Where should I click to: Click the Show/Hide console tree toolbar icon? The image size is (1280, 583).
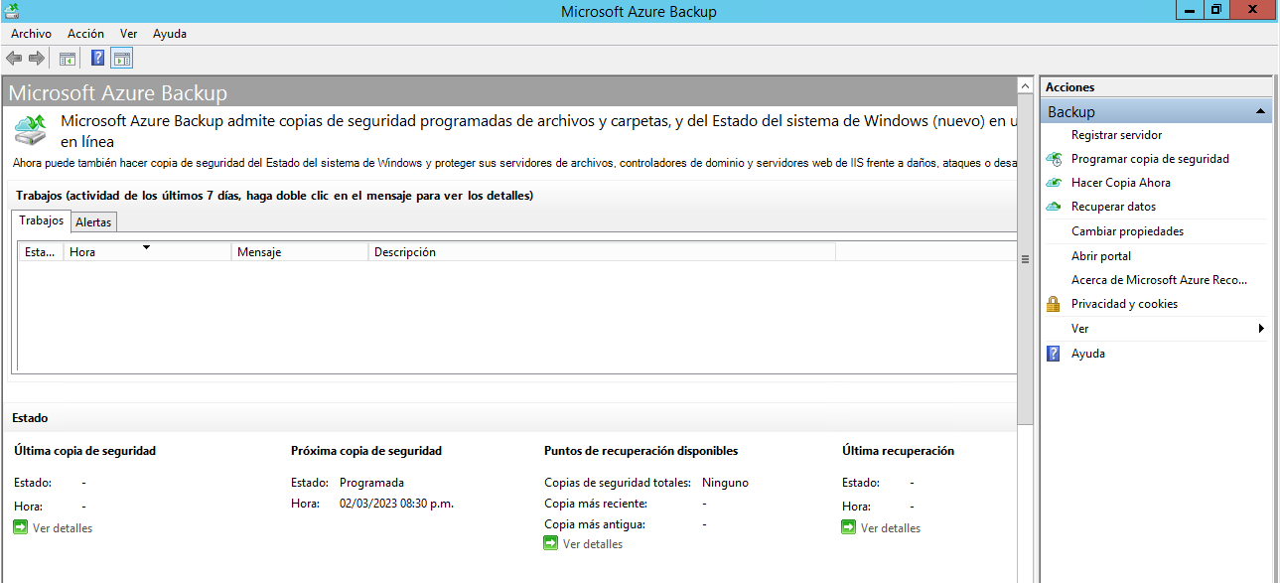[67, 58]
